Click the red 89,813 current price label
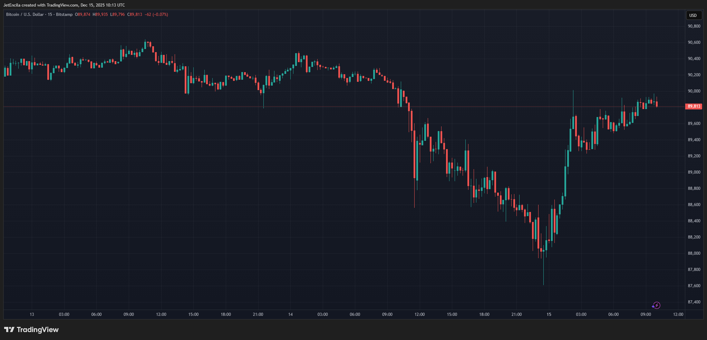707x340 pixels. click(694, 106)
